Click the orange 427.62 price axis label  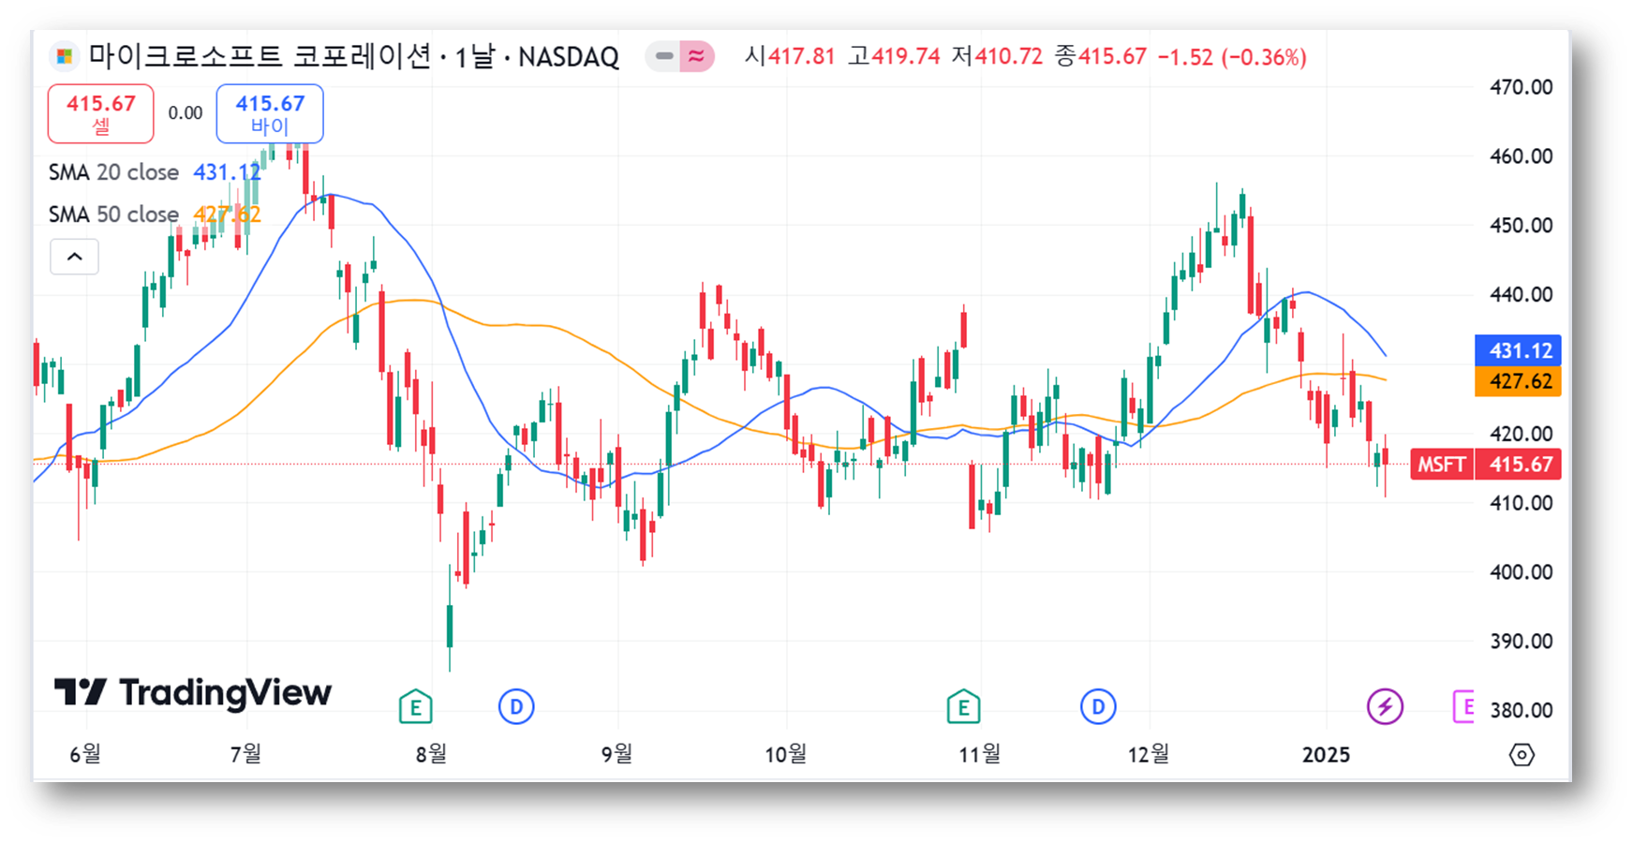pos(1518,381)
